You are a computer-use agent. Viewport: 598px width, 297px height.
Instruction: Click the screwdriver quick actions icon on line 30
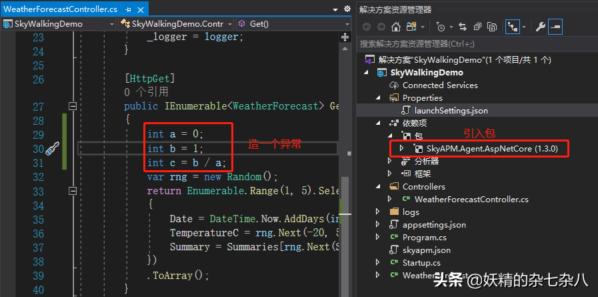(x=52, y=148)
